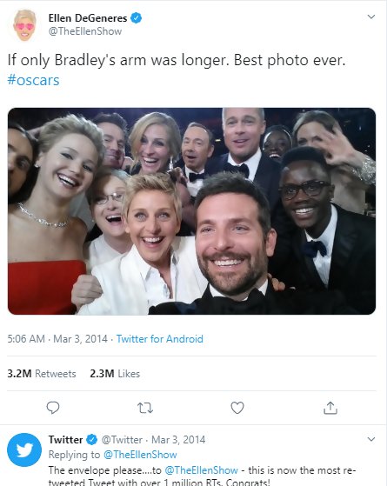Open the Oscars selfie photo

191,211
